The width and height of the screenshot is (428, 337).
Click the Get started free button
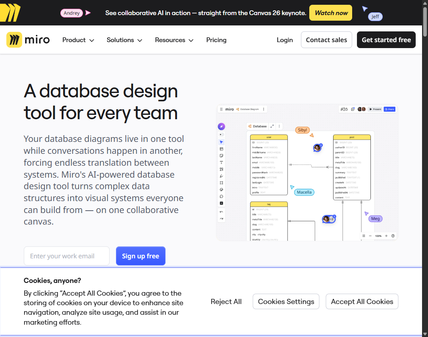[x=386, y=40]
